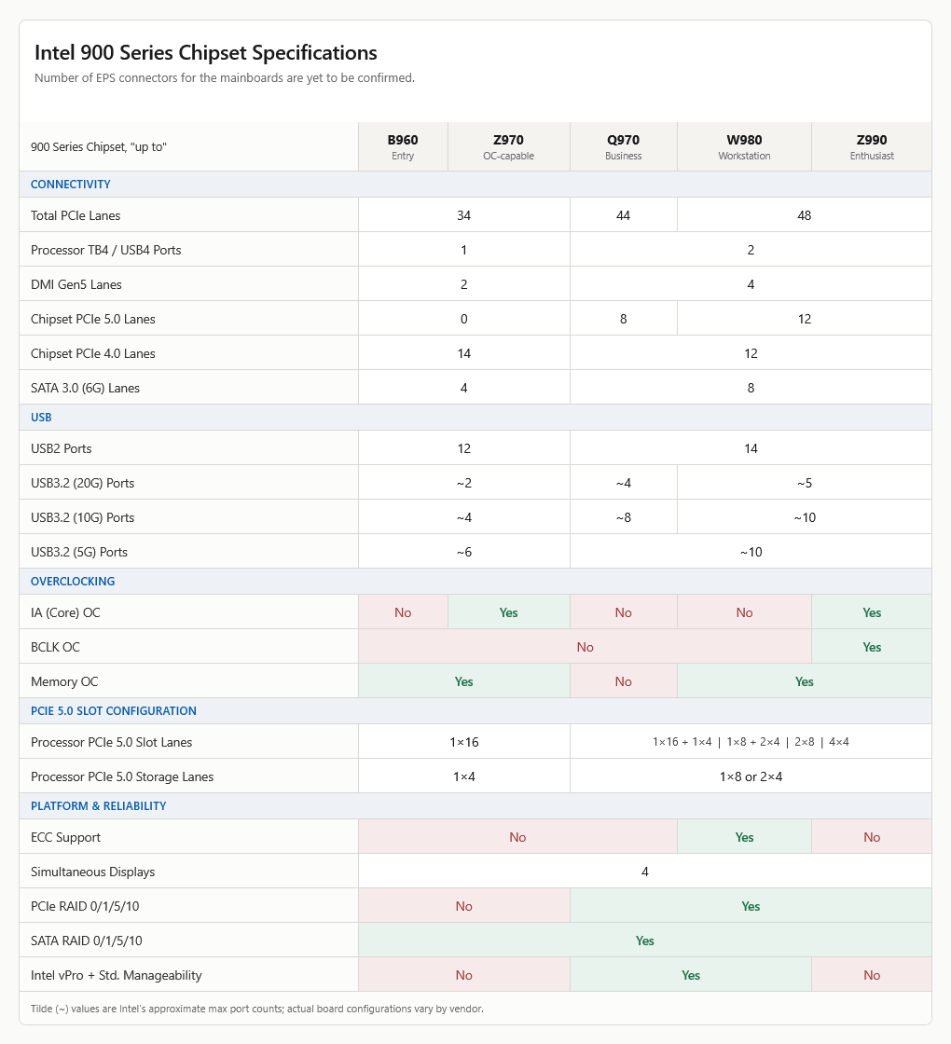Viewport: 951px width, 1044px height.
Task: Select the SATA RAID 0/1/5/10 Yes cell
Action: click(x=644, y=941)
